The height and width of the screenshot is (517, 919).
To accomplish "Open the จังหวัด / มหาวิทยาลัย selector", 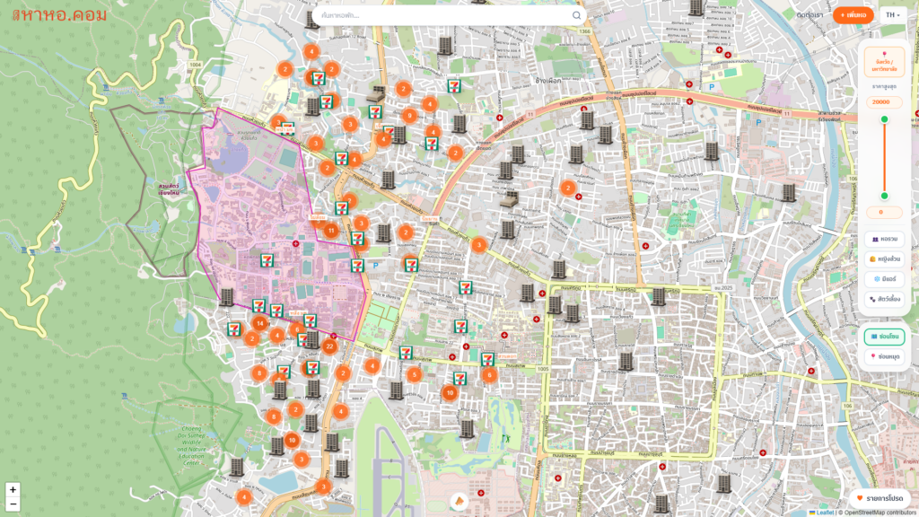I will (884, 63).
